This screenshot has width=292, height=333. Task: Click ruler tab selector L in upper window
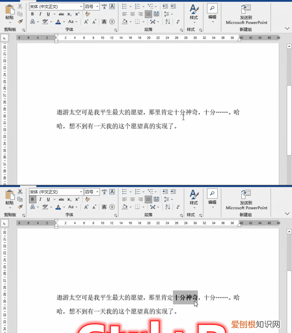tap(5, 38)
